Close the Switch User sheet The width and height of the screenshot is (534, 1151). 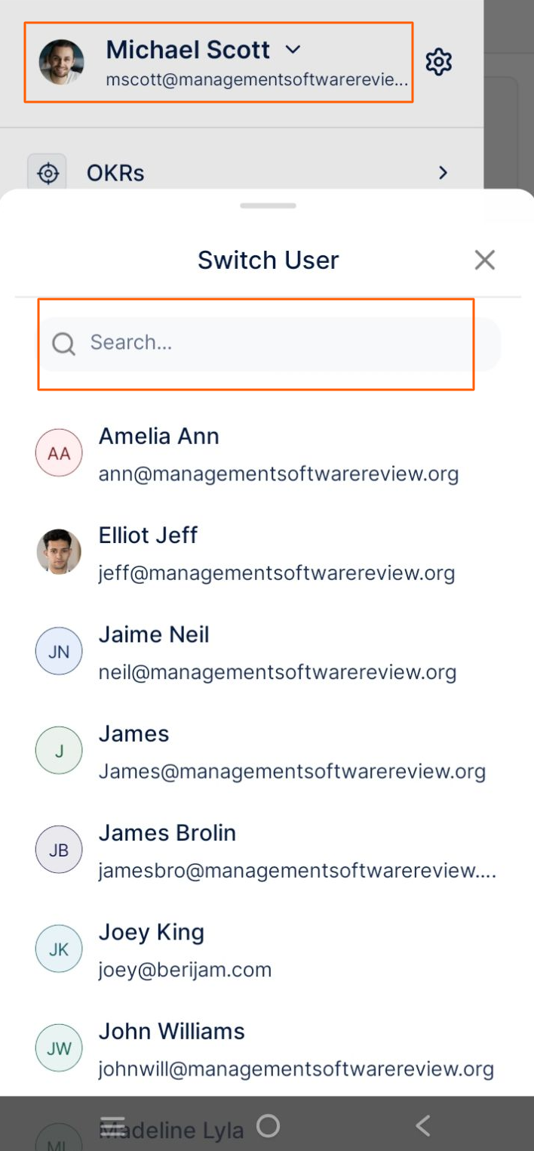(x=484, y=260)
